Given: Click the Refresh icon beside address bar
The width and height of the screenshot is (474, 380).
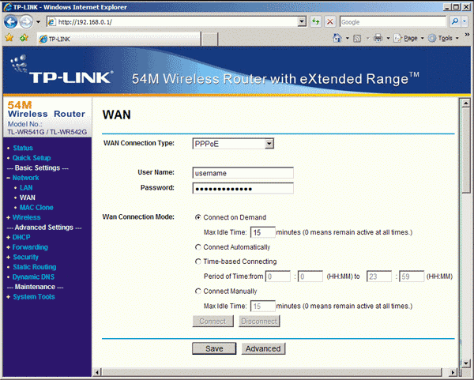Looking at the screenshot, I should click(x=315, y=22).
